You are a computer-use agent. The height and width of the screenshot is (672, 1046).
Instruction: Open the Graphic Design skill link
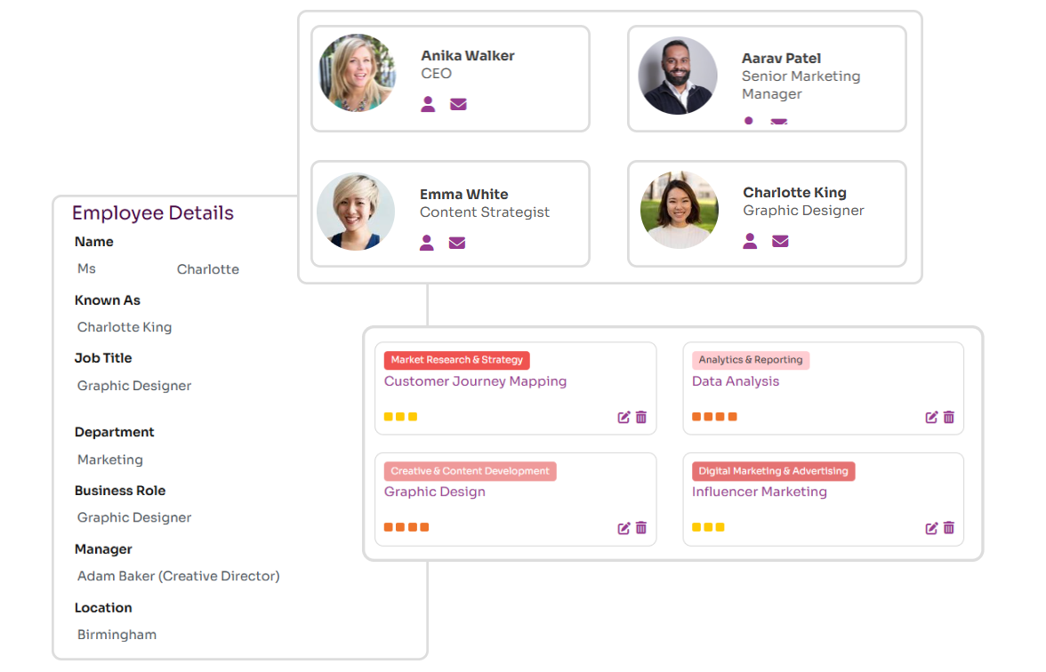[434, 492]
